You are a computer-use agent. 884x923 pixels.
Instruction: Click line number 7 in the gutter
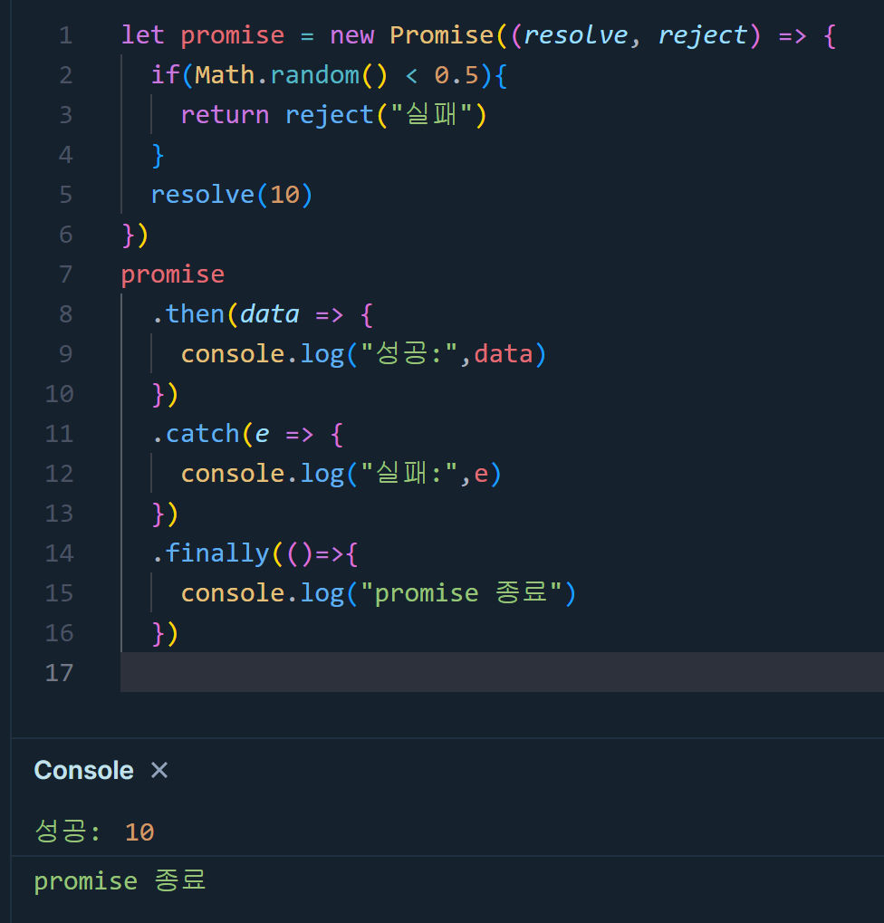(65, 274)
